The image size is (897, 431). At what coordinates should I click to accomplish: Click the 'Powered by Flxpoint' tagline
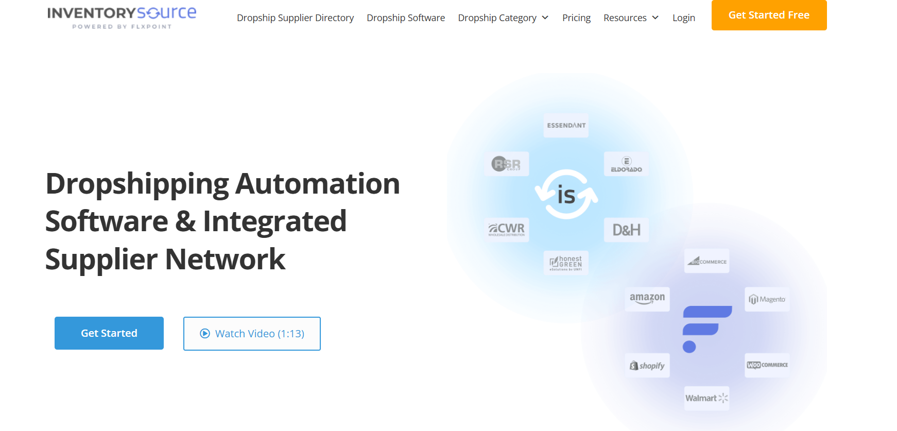(122, 27)
